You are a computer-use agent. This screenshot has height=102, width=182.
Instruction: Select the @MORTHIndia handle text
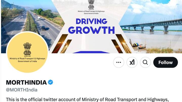click(x=21, y=90)
